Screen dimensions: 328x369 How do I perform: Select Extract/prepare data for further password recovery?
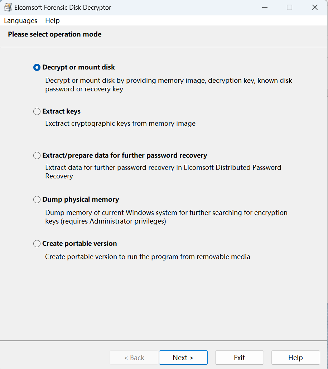[x=37, y=155]
